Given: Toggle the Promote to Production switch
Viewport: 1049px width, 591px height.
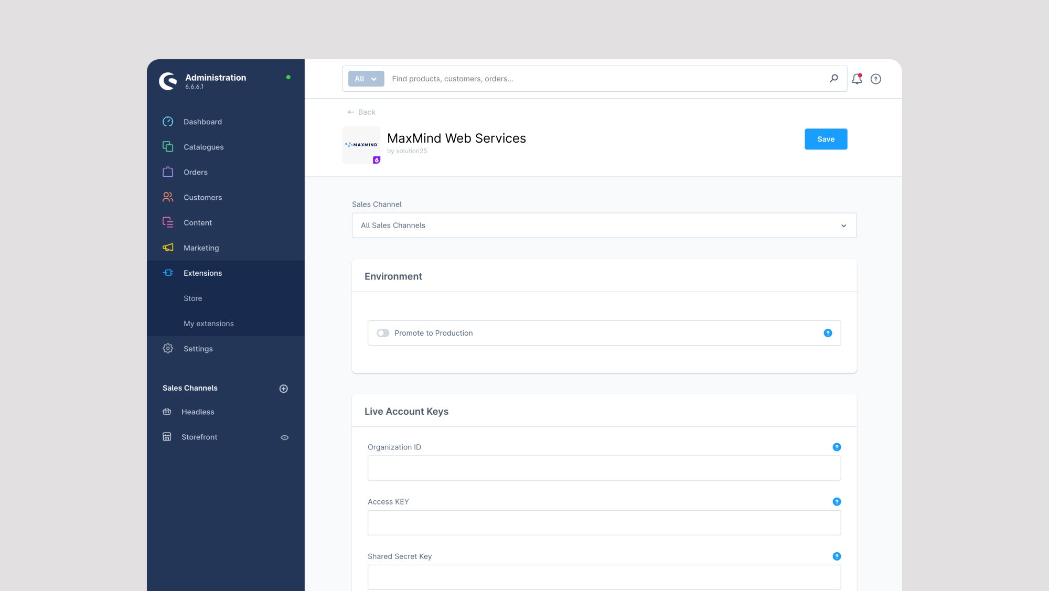Looking at the screenshot, I should click(382, 333).
